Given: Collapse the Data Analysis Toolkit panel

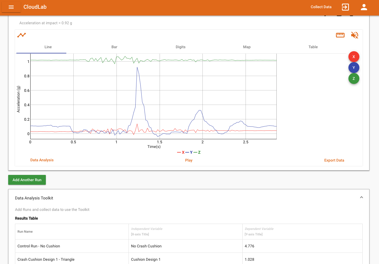Looking at the screenshot, I should tap(361, 198).
